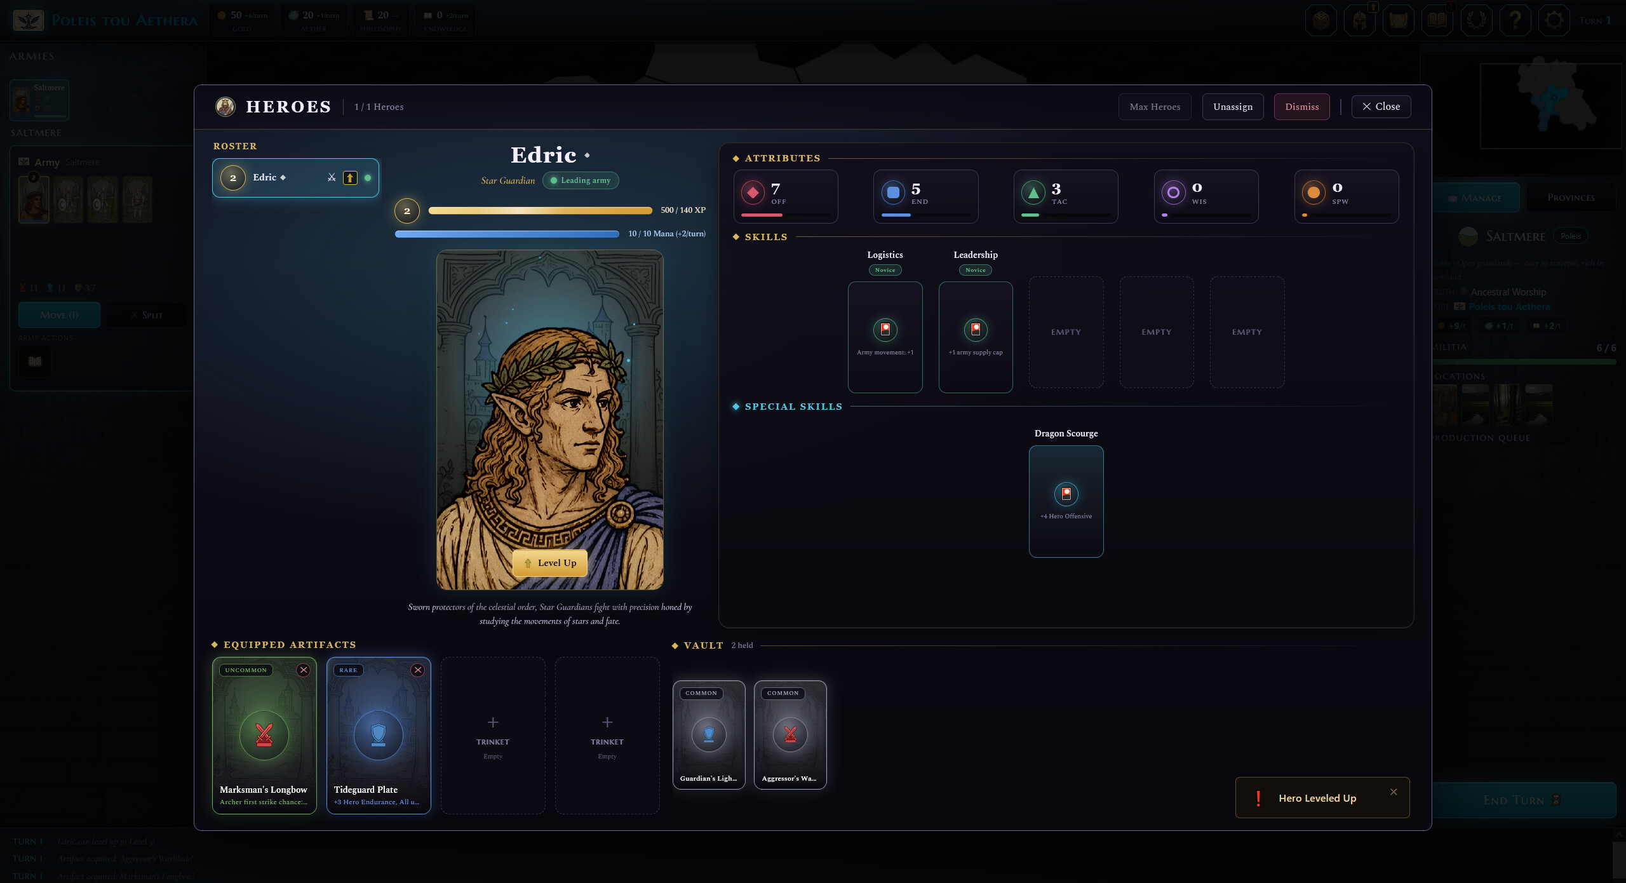1626x883 pixels.
Task: Switch to the Manage tab in background panel
Action: [1475, 198]
